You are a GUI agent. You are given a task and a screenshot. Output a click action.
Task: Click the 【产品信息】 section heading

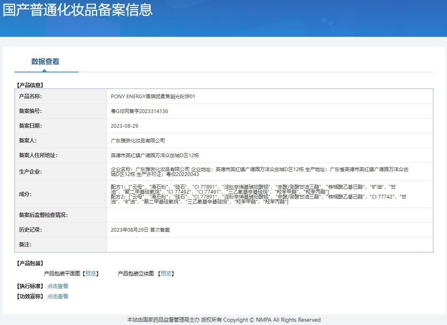[30, 85]
